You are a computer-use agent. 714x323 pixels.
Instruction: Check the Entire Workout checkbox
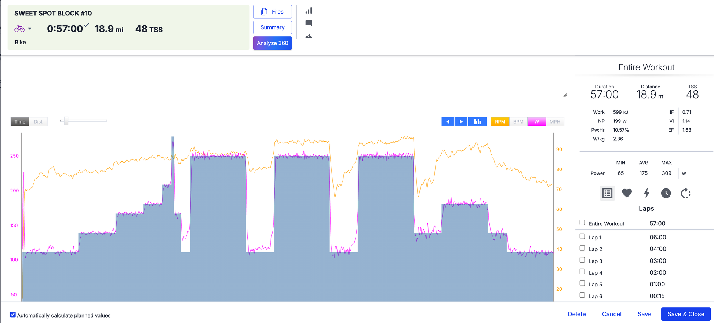(x=582, y=223)
